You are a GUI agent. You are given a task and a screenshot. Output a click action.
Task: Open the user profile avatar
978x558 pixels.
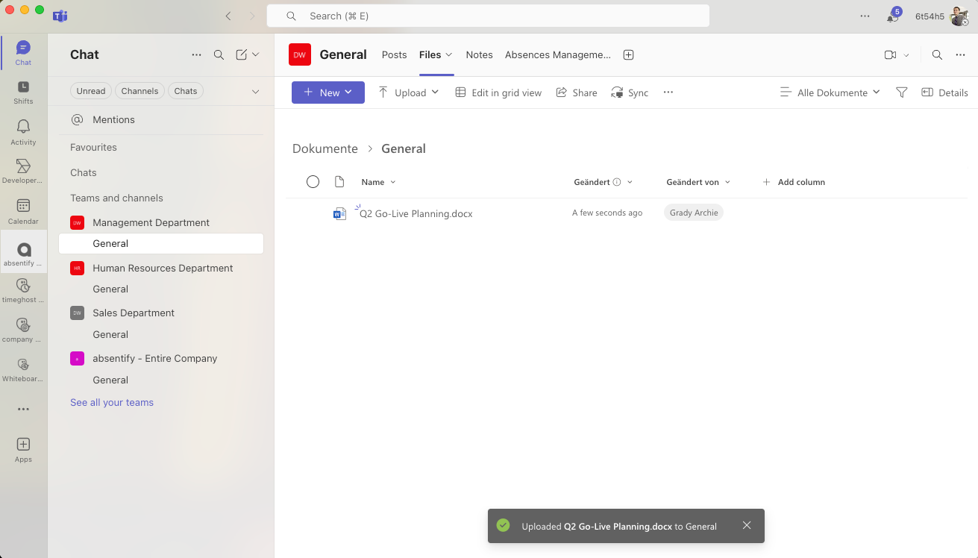pyautogui.click(x=959, y=16)
